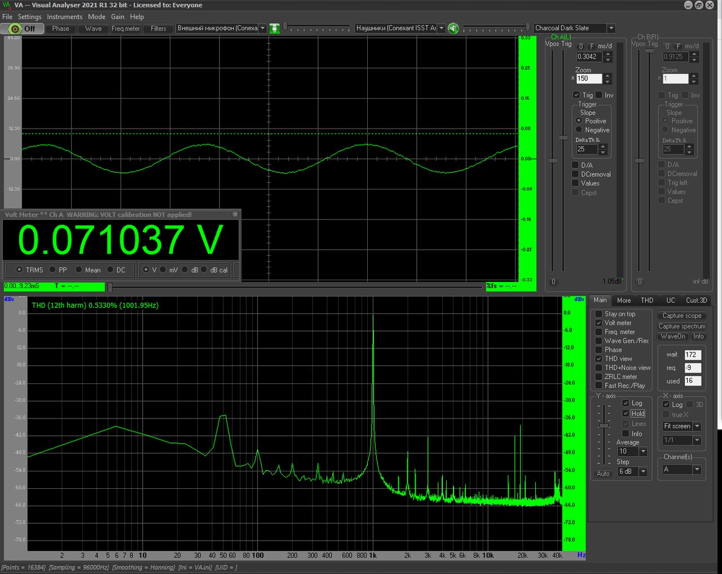
Task: Open the Step dropdown showing 6 dB
Action: 643,471
